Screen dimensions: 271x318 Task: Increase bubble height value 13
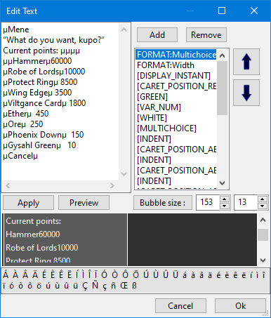click(263, 199)
